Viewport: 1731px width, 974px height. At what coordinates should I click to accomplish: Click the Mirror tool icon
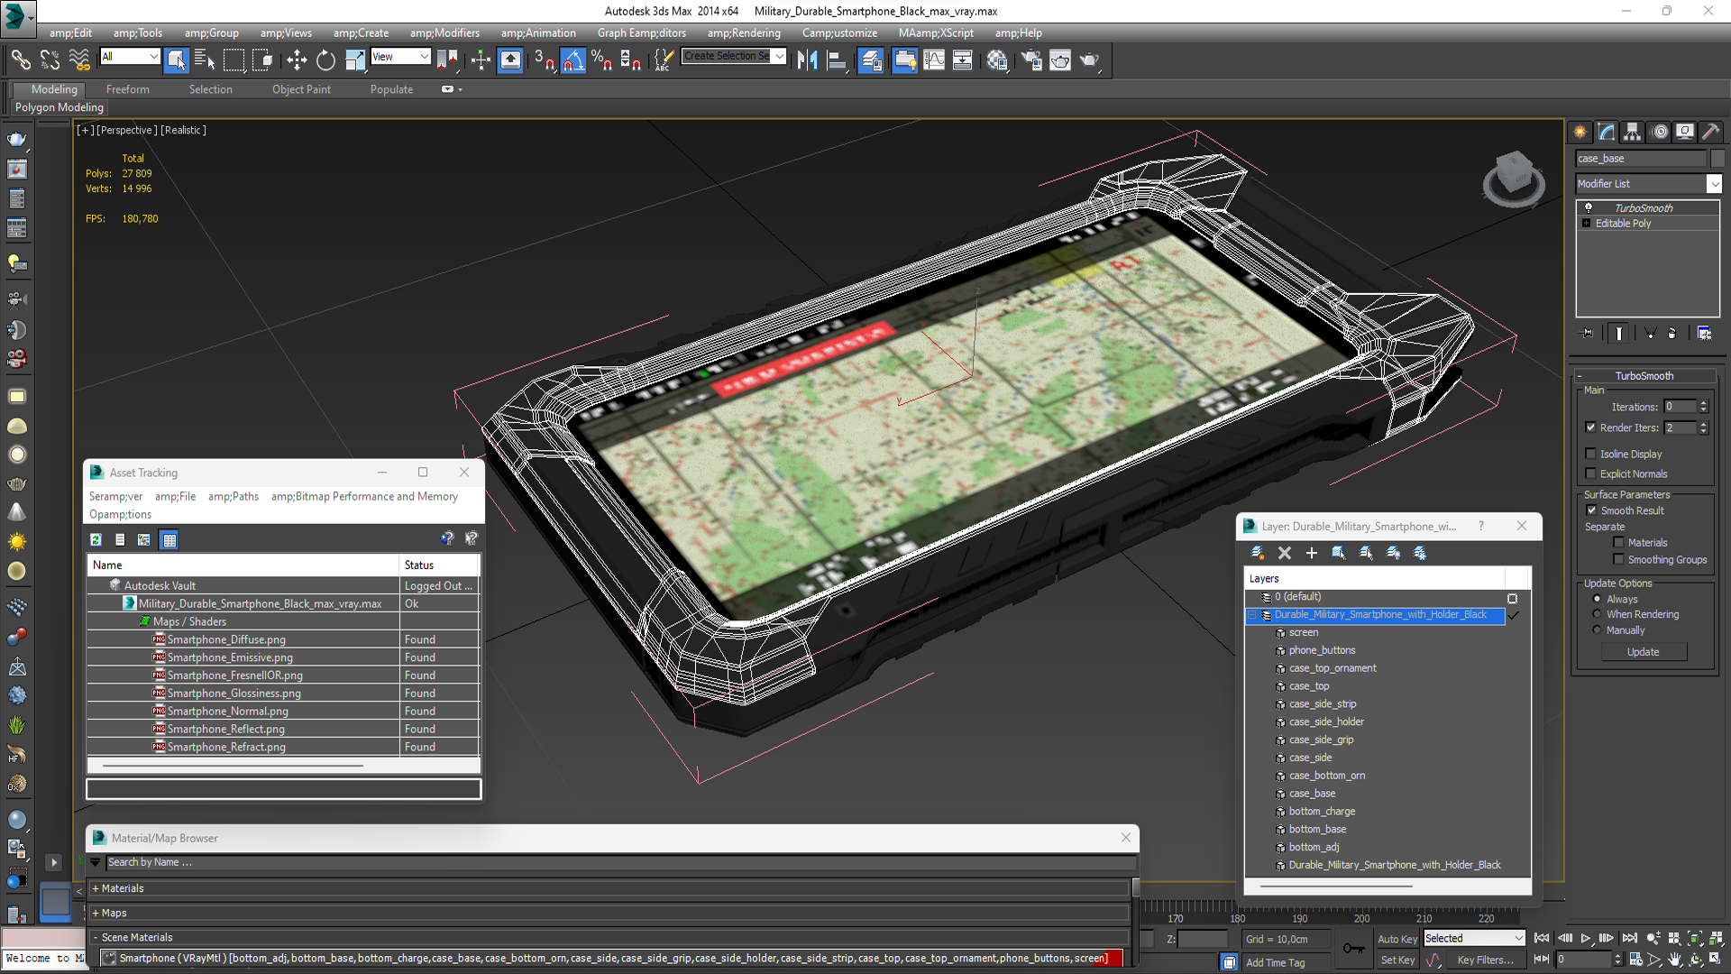[807, 60]
